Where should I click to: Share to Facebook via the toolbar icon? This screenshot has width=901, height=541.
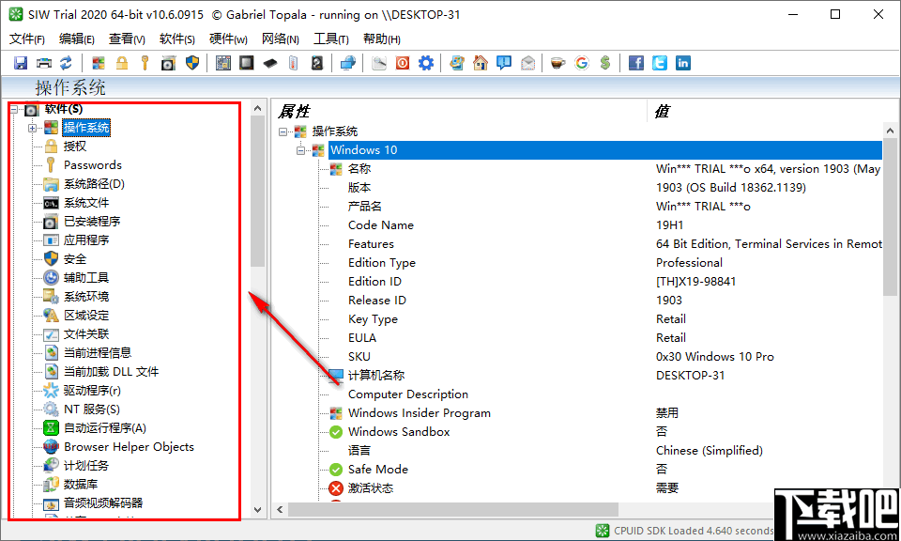(635, 62)
